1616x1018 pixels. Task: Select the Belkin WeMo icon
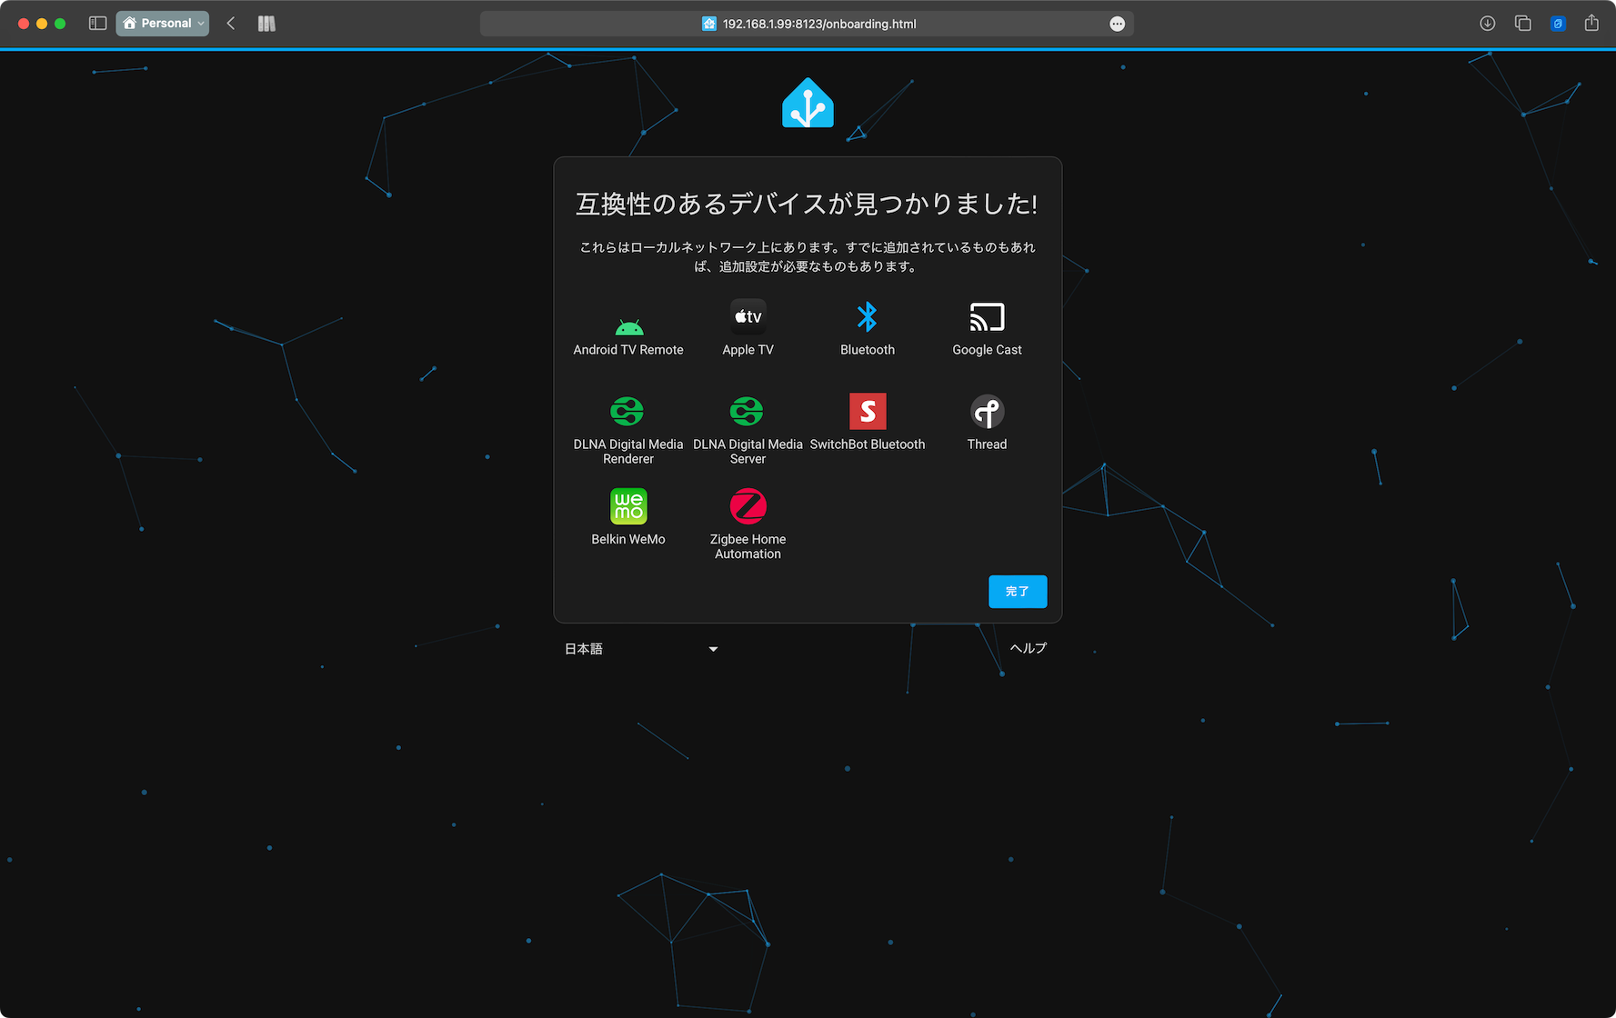pos(628,506)
